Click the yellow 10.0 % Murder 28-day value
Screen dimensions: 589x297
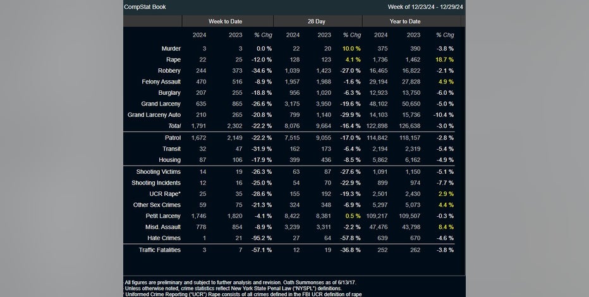[x=351, y=49]
